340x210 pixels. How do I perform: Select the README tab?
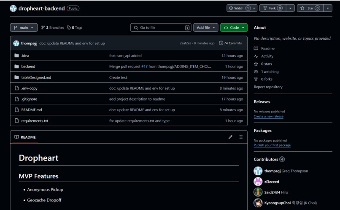click(x=25, y=137)
